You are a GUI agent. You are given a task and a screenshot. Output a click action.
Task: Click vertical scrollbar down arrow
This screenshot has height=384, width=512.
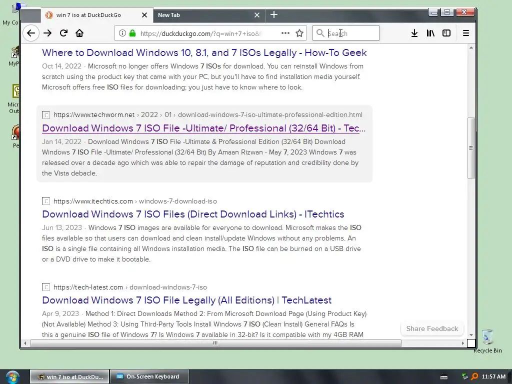click(471, 335)
